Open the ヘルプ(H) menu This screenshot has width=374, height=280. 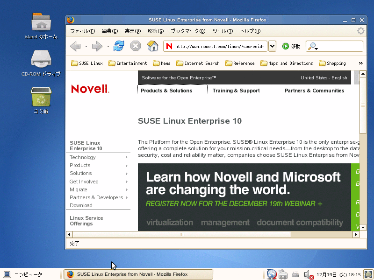coord(250,31)
